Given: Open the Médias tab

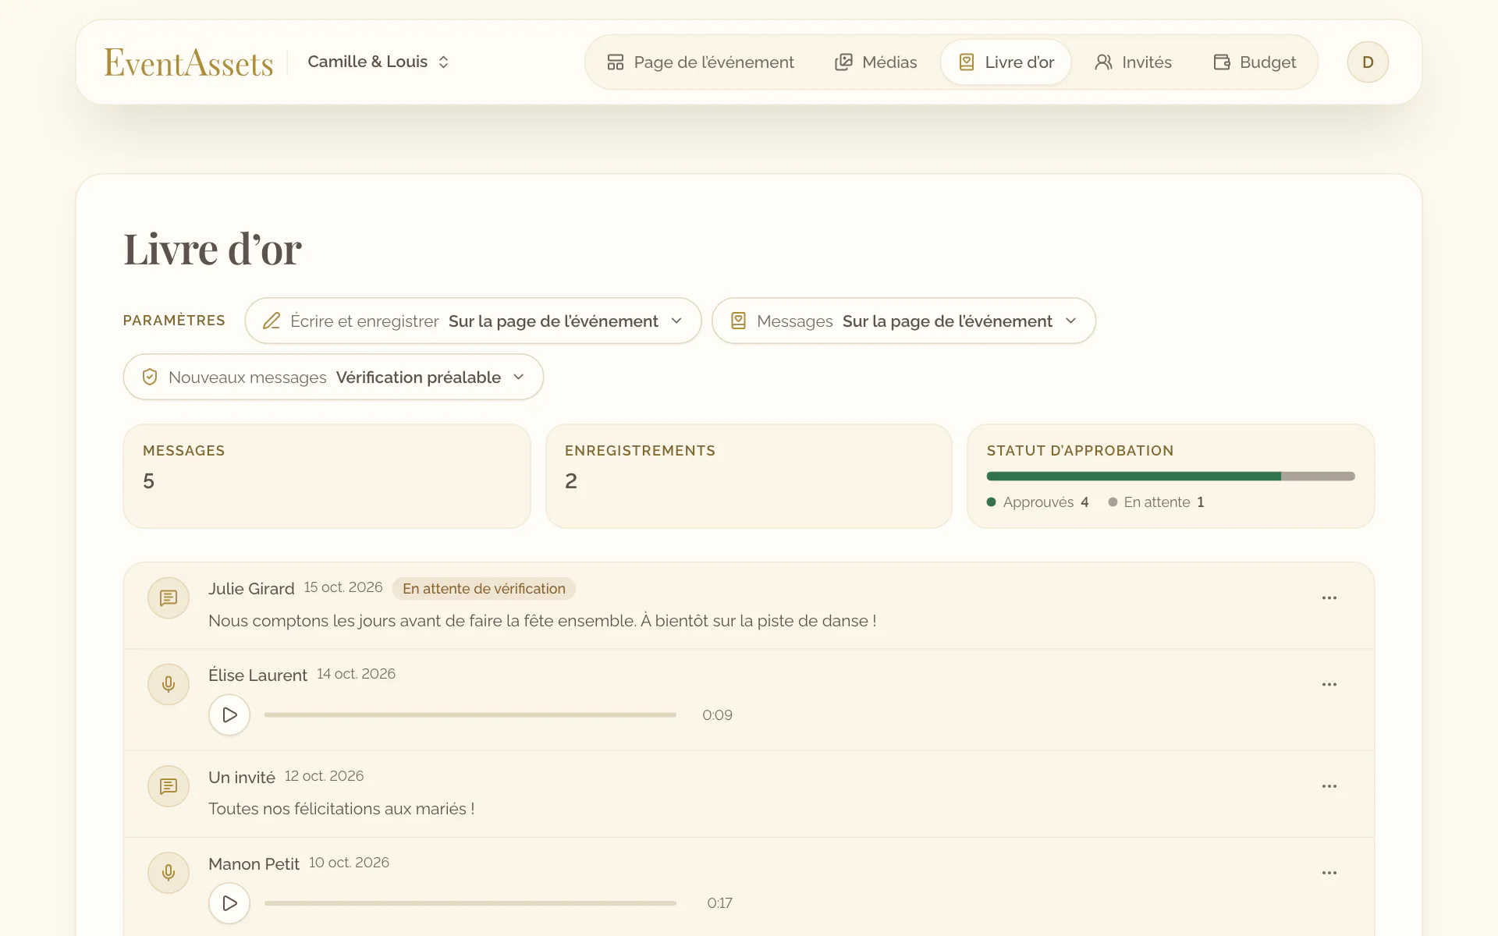Looking at the screenshot, I should click(x=875, y=62).
